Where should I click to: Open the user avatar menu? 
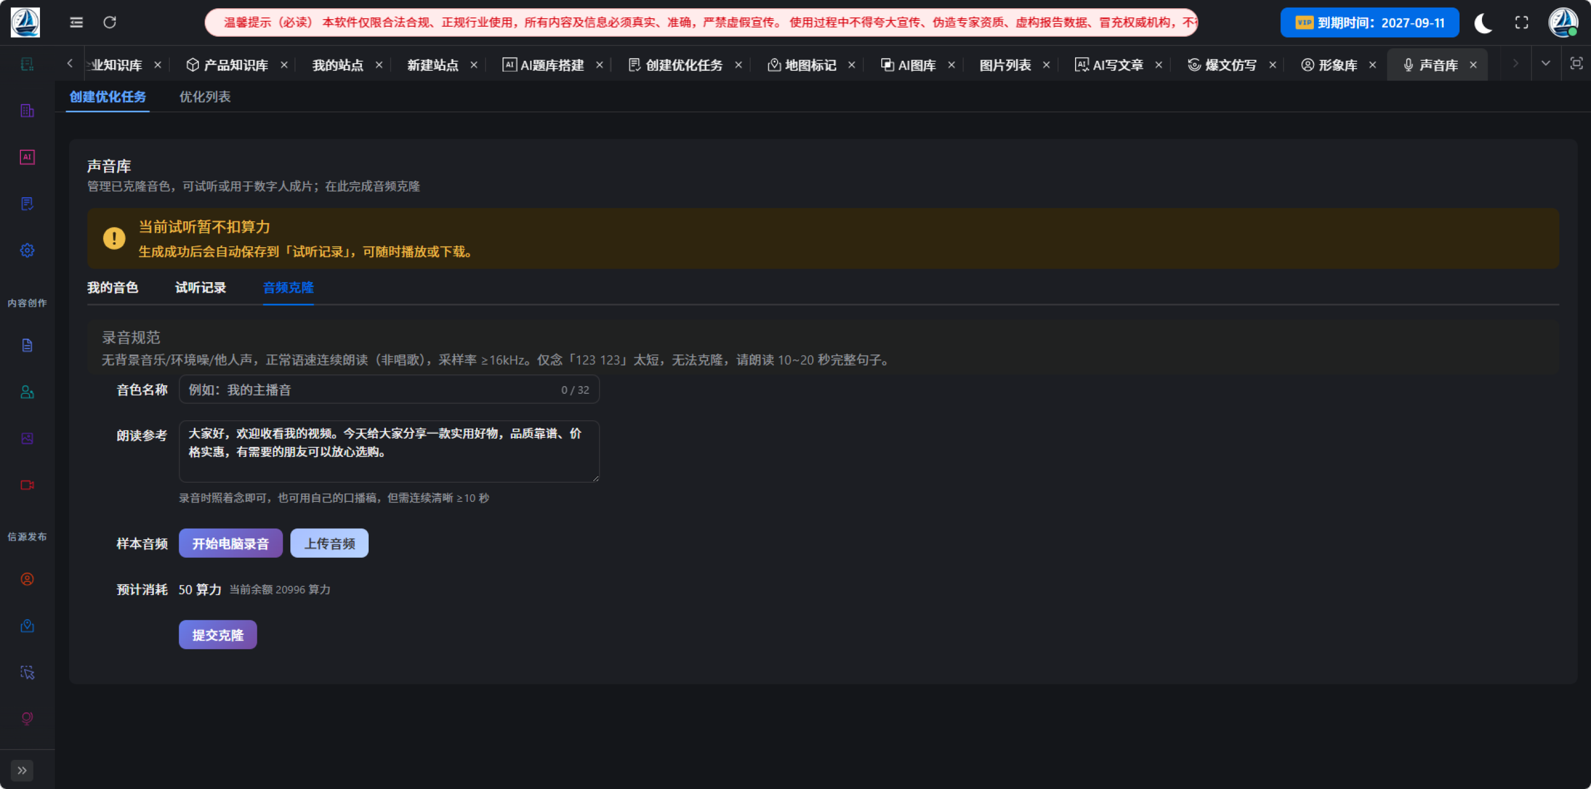click(1563, 23)
